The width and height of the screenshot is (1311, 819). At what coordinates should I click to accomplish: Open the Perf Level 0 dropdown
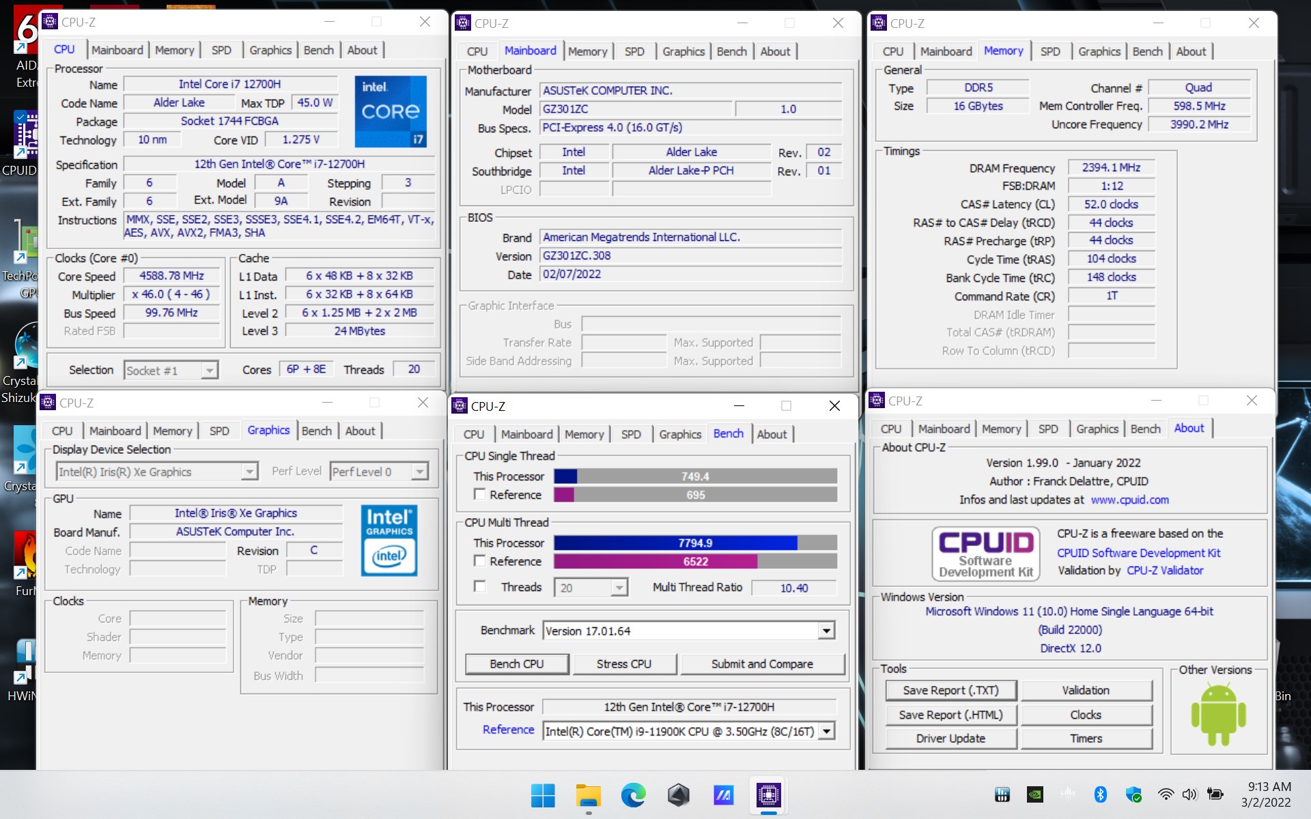(x=379, y=472)
